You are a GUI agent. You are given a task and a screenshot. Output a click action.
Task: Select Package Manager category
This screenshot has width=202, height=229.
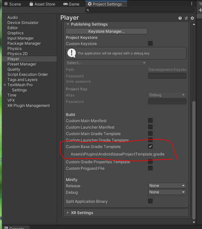[x=24, y=43]
